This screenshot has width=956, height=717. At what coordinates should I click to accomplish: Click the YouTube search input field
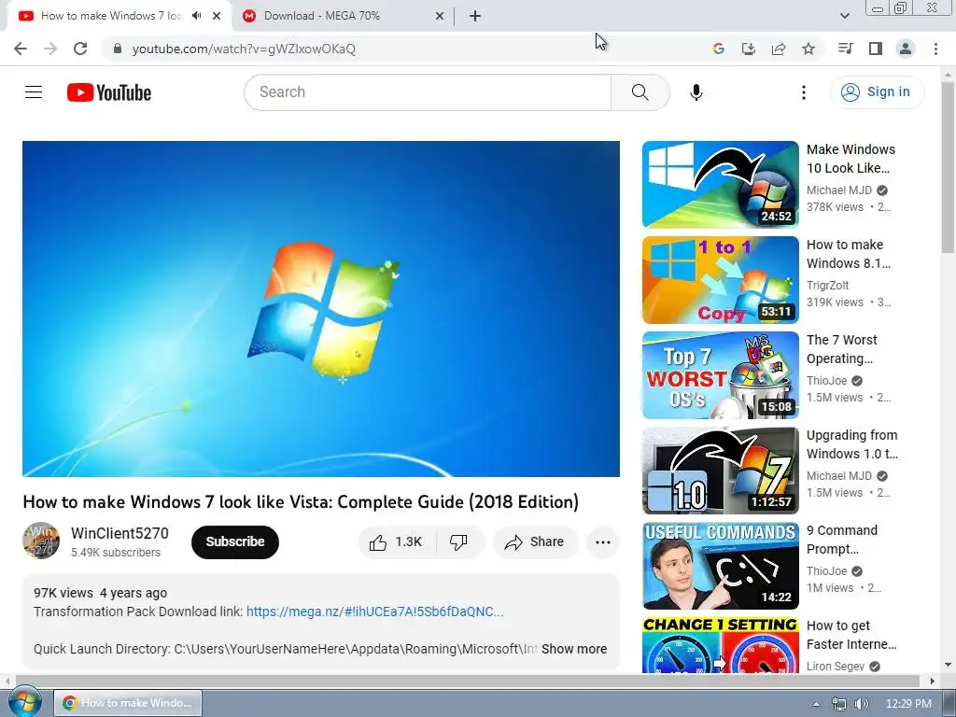pos(428,92)
